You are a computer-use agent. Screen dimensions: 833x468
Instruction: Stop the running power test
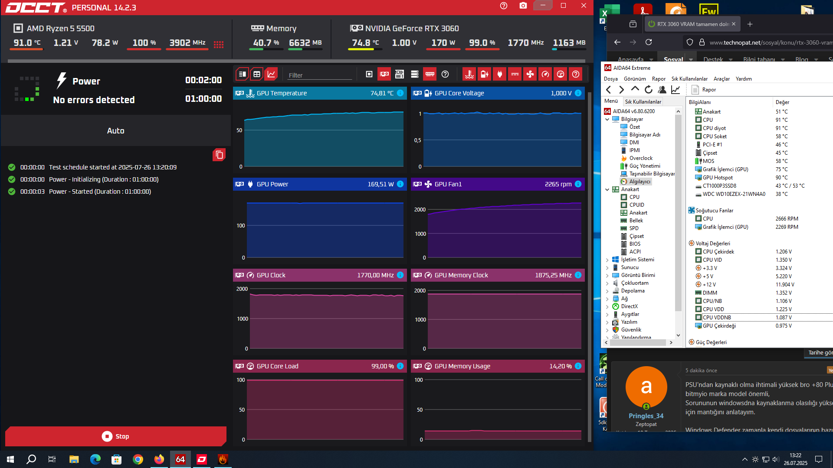click(x=116, y=436)
